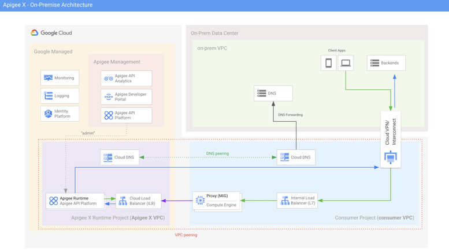Select the On-Prem Data Center heading

click(x=214, y=33)
